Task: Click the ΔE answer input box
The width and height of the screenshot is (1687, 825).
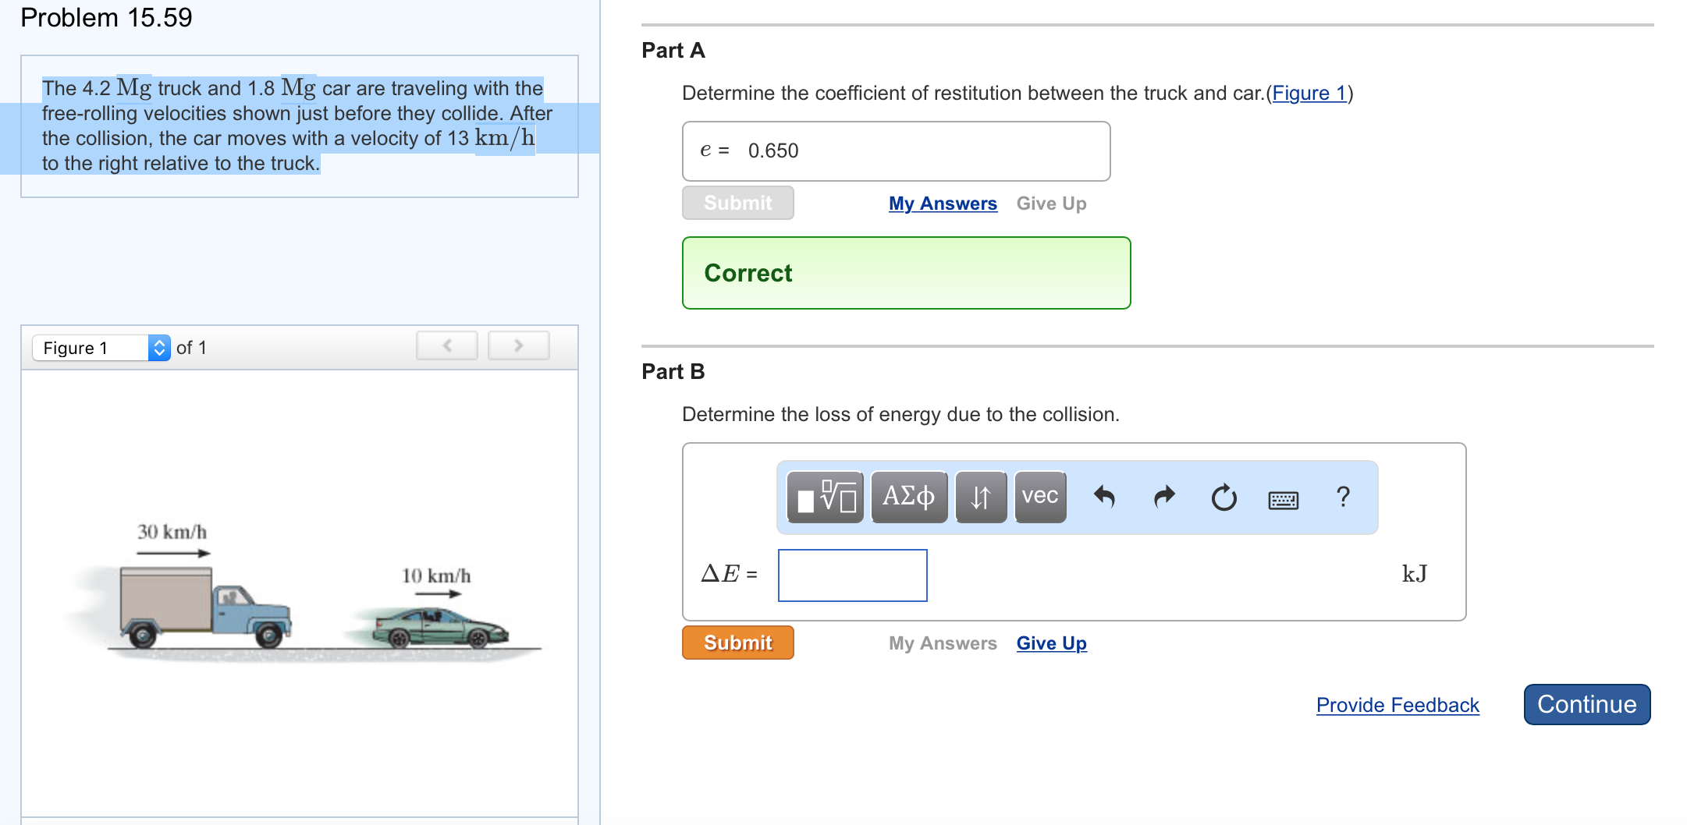Action: [x=853, y=575]
